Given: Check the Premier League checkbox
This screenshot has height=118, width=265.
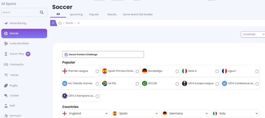Looking at the screenshot, I should (97, 71).
